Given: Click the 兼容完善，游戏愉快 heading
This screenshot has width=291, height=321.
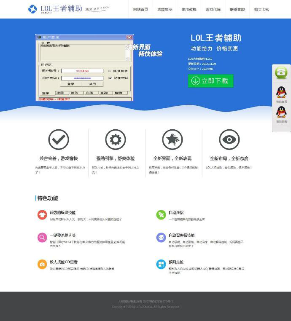Looking at the screenshot, I should click(59, 158).
